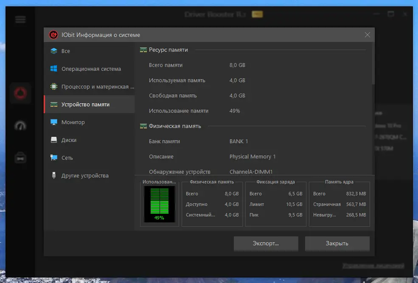Click the RAM icon next to Физическая память header
Screen dimensions: 418x283
pos(143,126)
